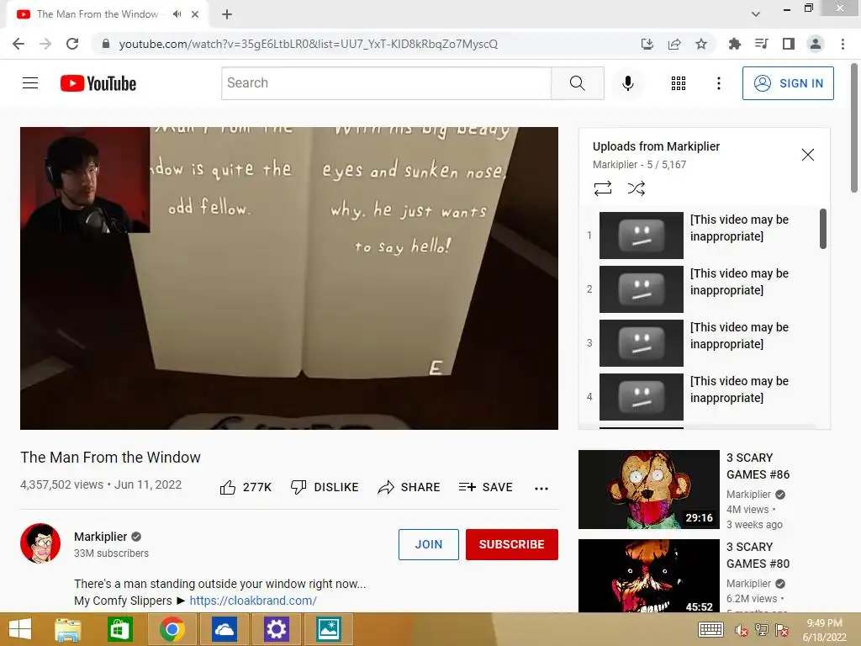The image size is (861, 646).
Task: Toggle loop playlist button
Action: click(602, 189)
